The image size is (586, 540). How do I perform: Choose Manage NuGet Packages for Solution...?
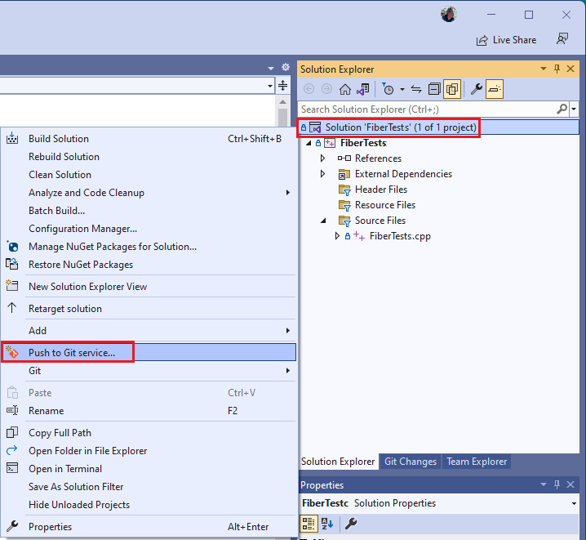[x=149, y=247]
